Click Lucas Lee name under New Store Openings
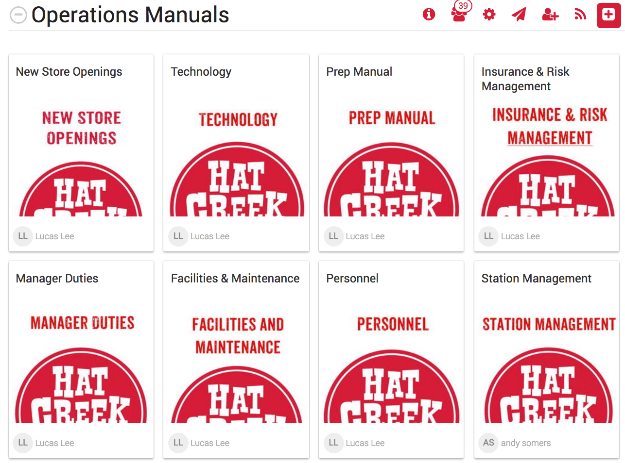 pyautogui.click(x=54, y=236)
